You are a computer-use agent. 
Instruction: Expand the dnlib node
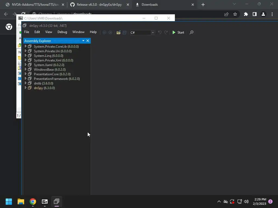tap(26, 83)
